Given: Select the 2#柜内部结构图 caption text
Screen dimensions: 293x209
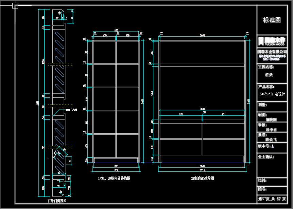Looking at the screenshot, I should click(203, 178).
